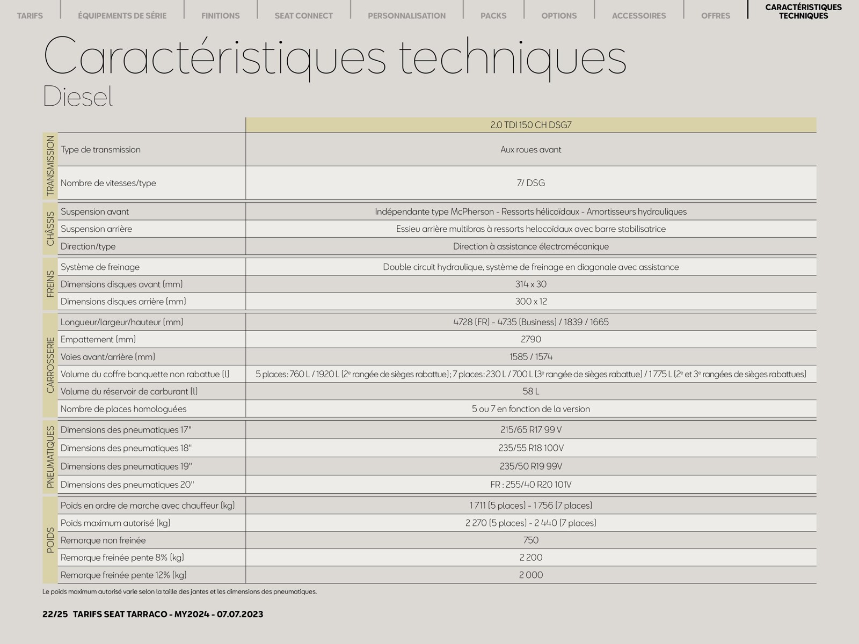The image size is (859, 644).
Task: Click the '2 200' value
Action: (531, 558)
